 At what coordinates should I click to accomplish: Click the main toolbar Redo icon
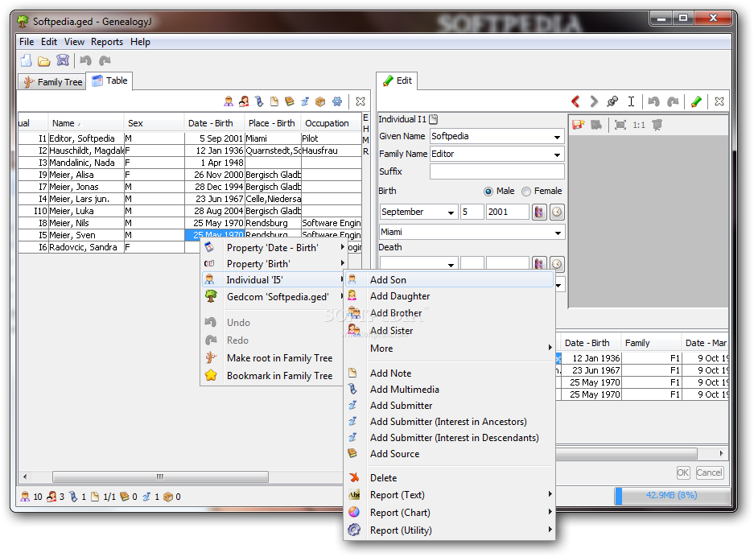tap(105, 60)
